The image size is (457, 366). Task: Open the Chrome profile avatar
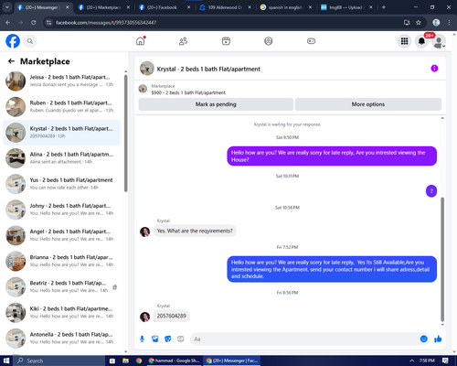click(x=436, y=22)
